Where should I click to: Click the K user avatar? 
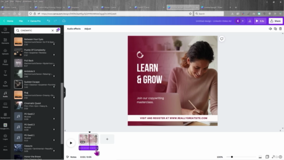click(x=238, y=21)
